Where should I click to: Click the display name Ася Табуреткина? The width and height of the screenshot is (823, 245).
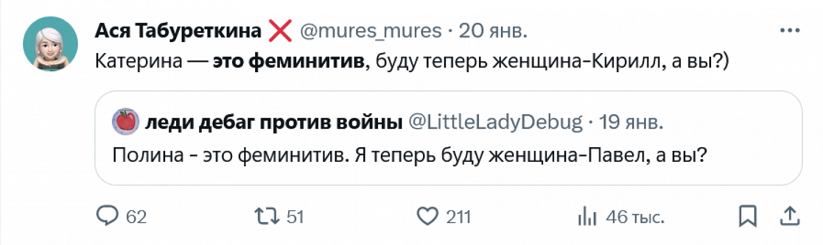pos(177,32)
